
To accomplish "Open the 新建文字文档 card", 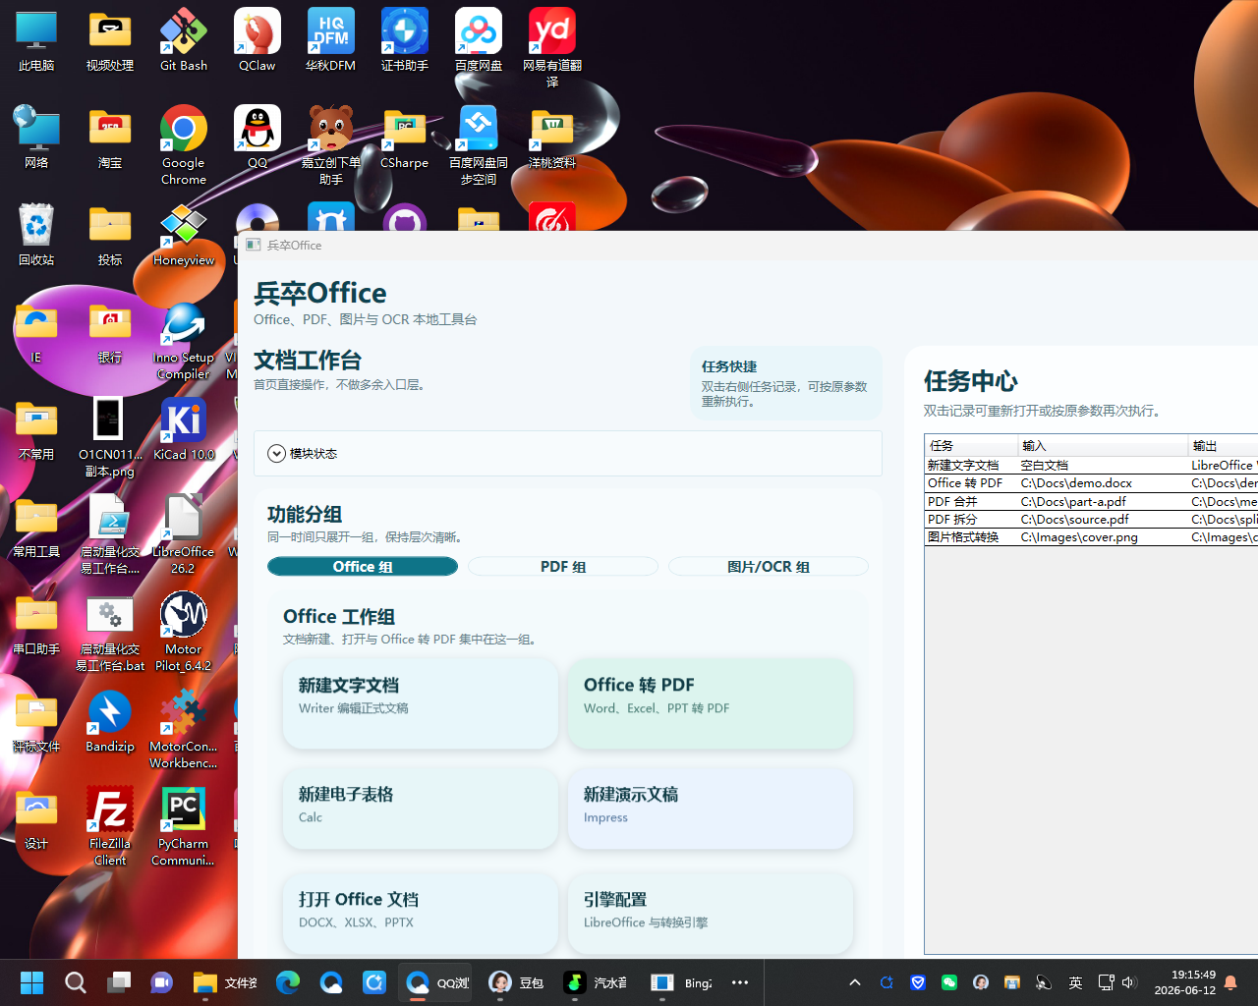I will point(421,703).
